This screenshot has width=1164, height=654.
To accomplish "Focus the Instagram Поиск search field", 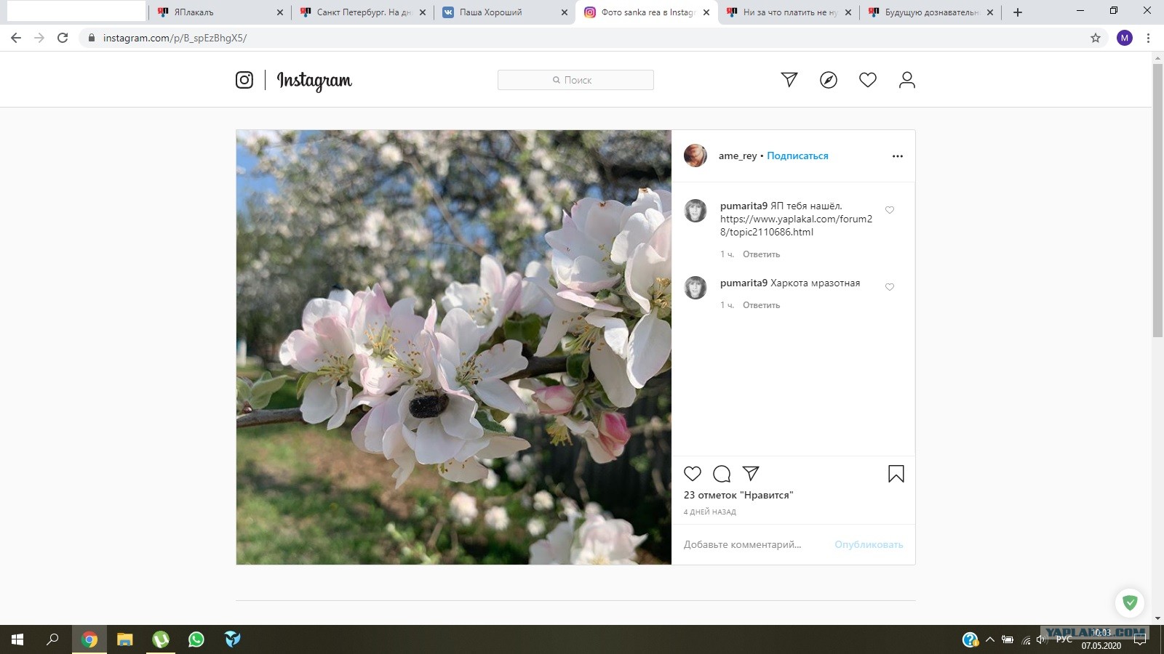I will tap(575, 80).
